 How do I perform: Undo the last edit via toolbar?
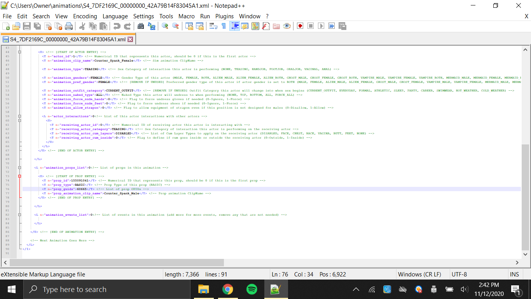[x=117, y=26]
